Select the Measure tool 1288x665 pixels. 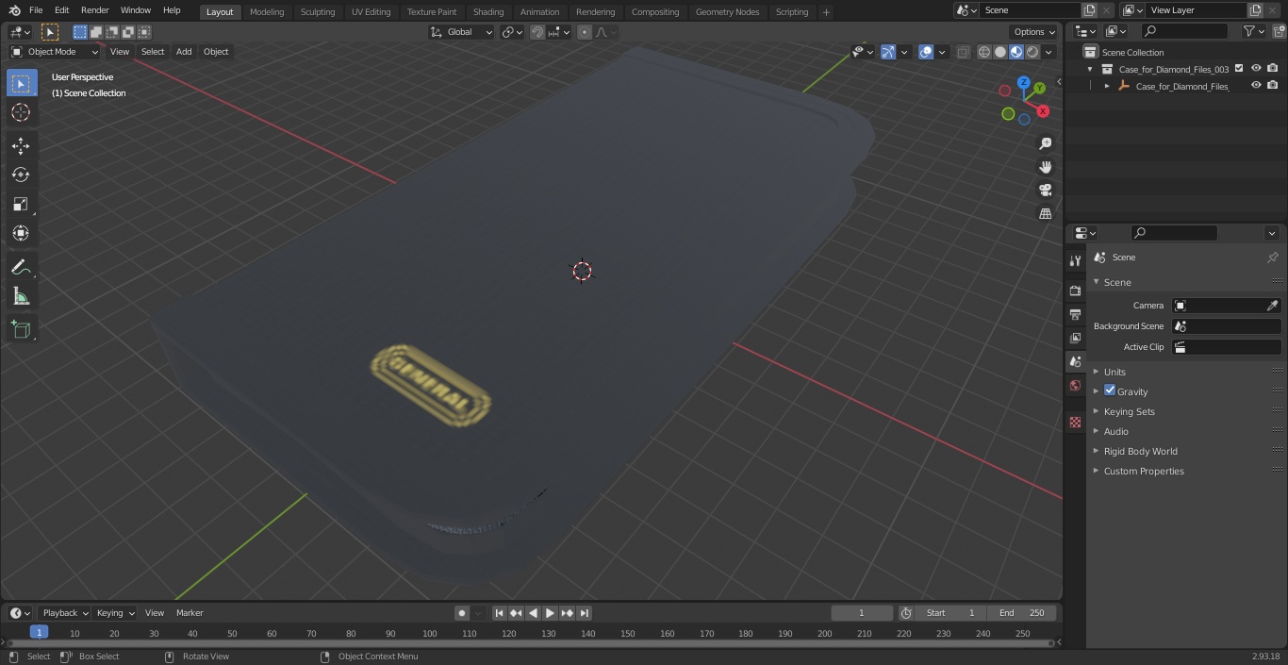click(x=22, y=297)
